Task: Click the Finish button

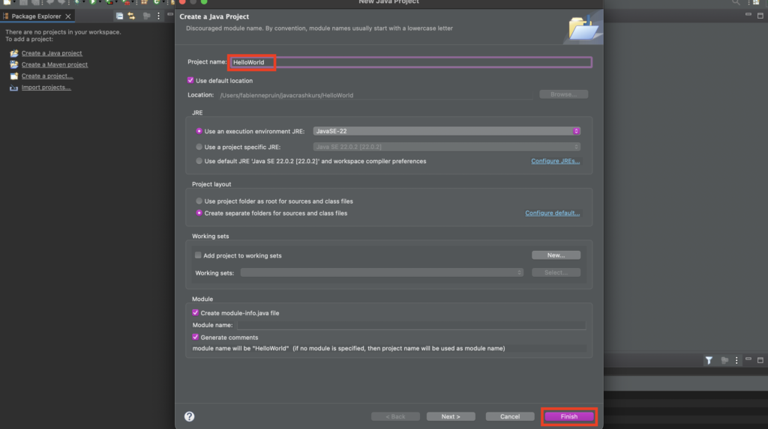Action: click(568, 416)
